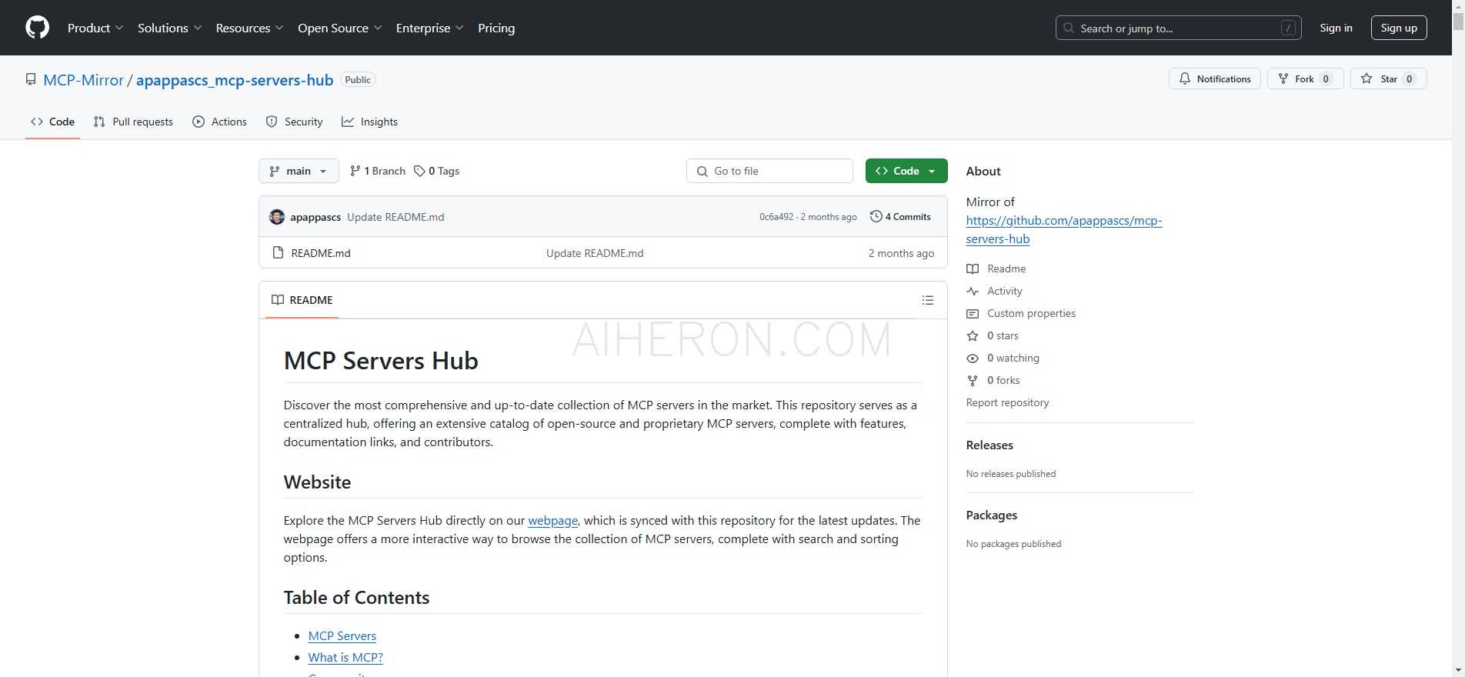Click the clock icon beside 4 Commits
Screen dimensions: 1465x677
(876, 217)
